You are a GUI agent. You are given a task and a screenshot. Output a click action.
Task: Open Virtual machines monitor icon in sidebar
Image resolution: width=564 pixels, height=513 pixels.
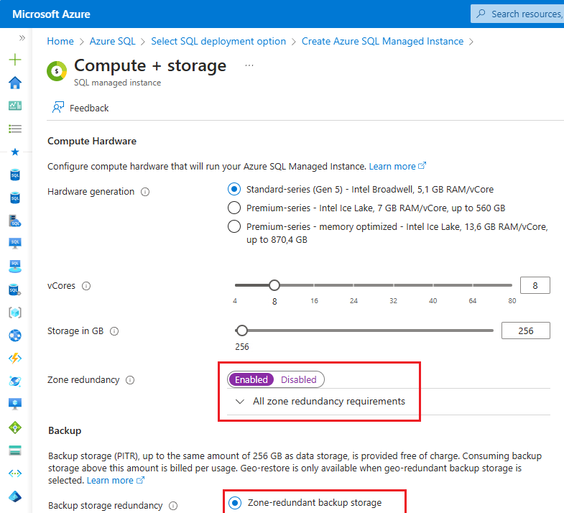(15, 404)
